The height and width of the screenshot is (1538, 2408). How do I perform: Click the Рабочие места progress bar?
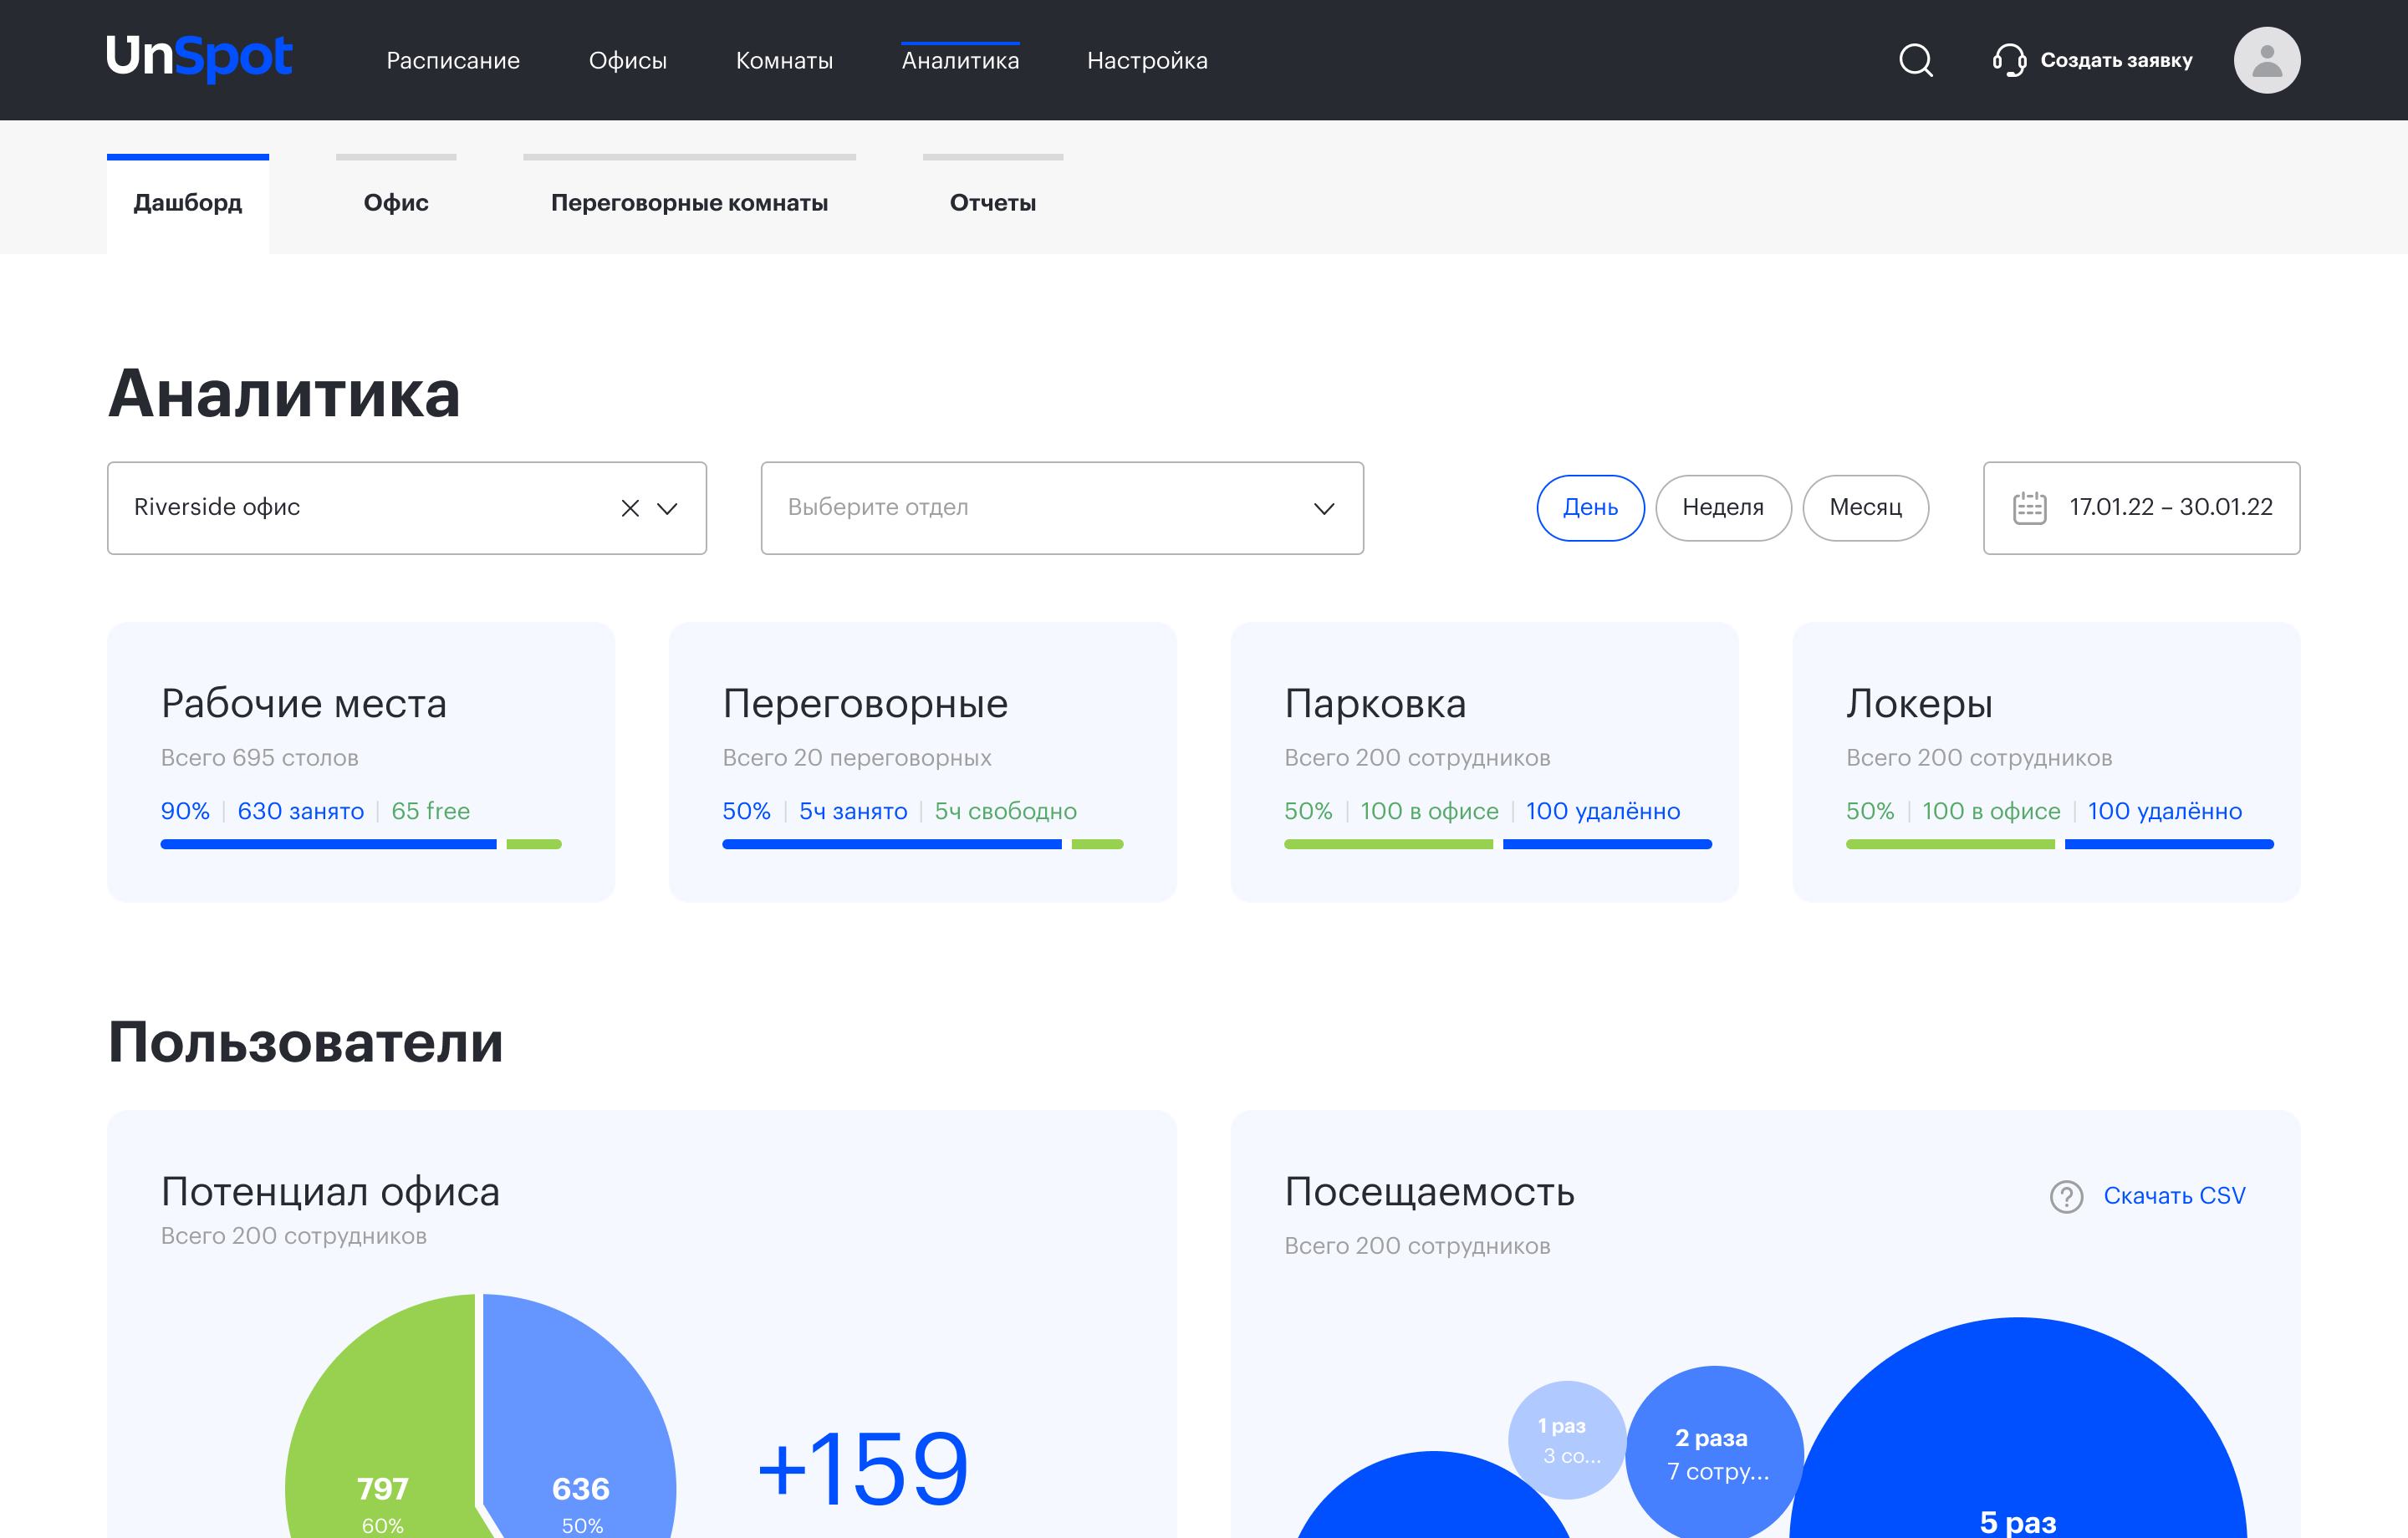pos(361,845)
